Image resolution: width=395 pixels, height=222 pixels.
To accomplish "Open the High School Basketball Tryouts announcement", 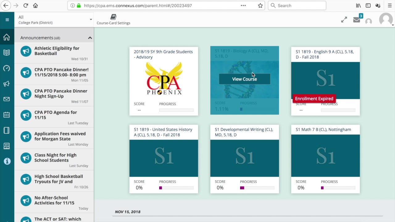I will (54, 180).
